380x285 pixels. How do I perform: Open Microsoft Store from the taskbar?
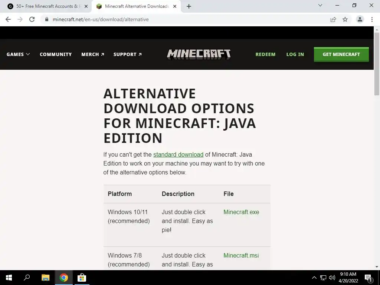point(82,278)
